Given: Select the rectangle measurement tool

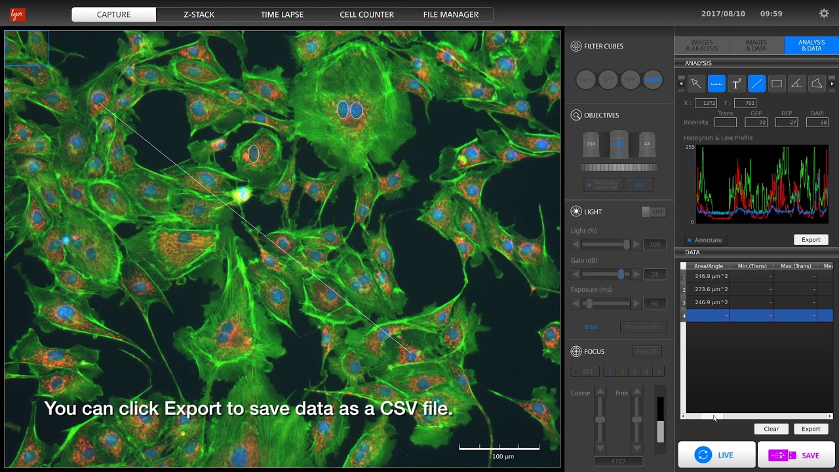Looking at the screenshot, I should pyautogui.click(x=777, y=83).
